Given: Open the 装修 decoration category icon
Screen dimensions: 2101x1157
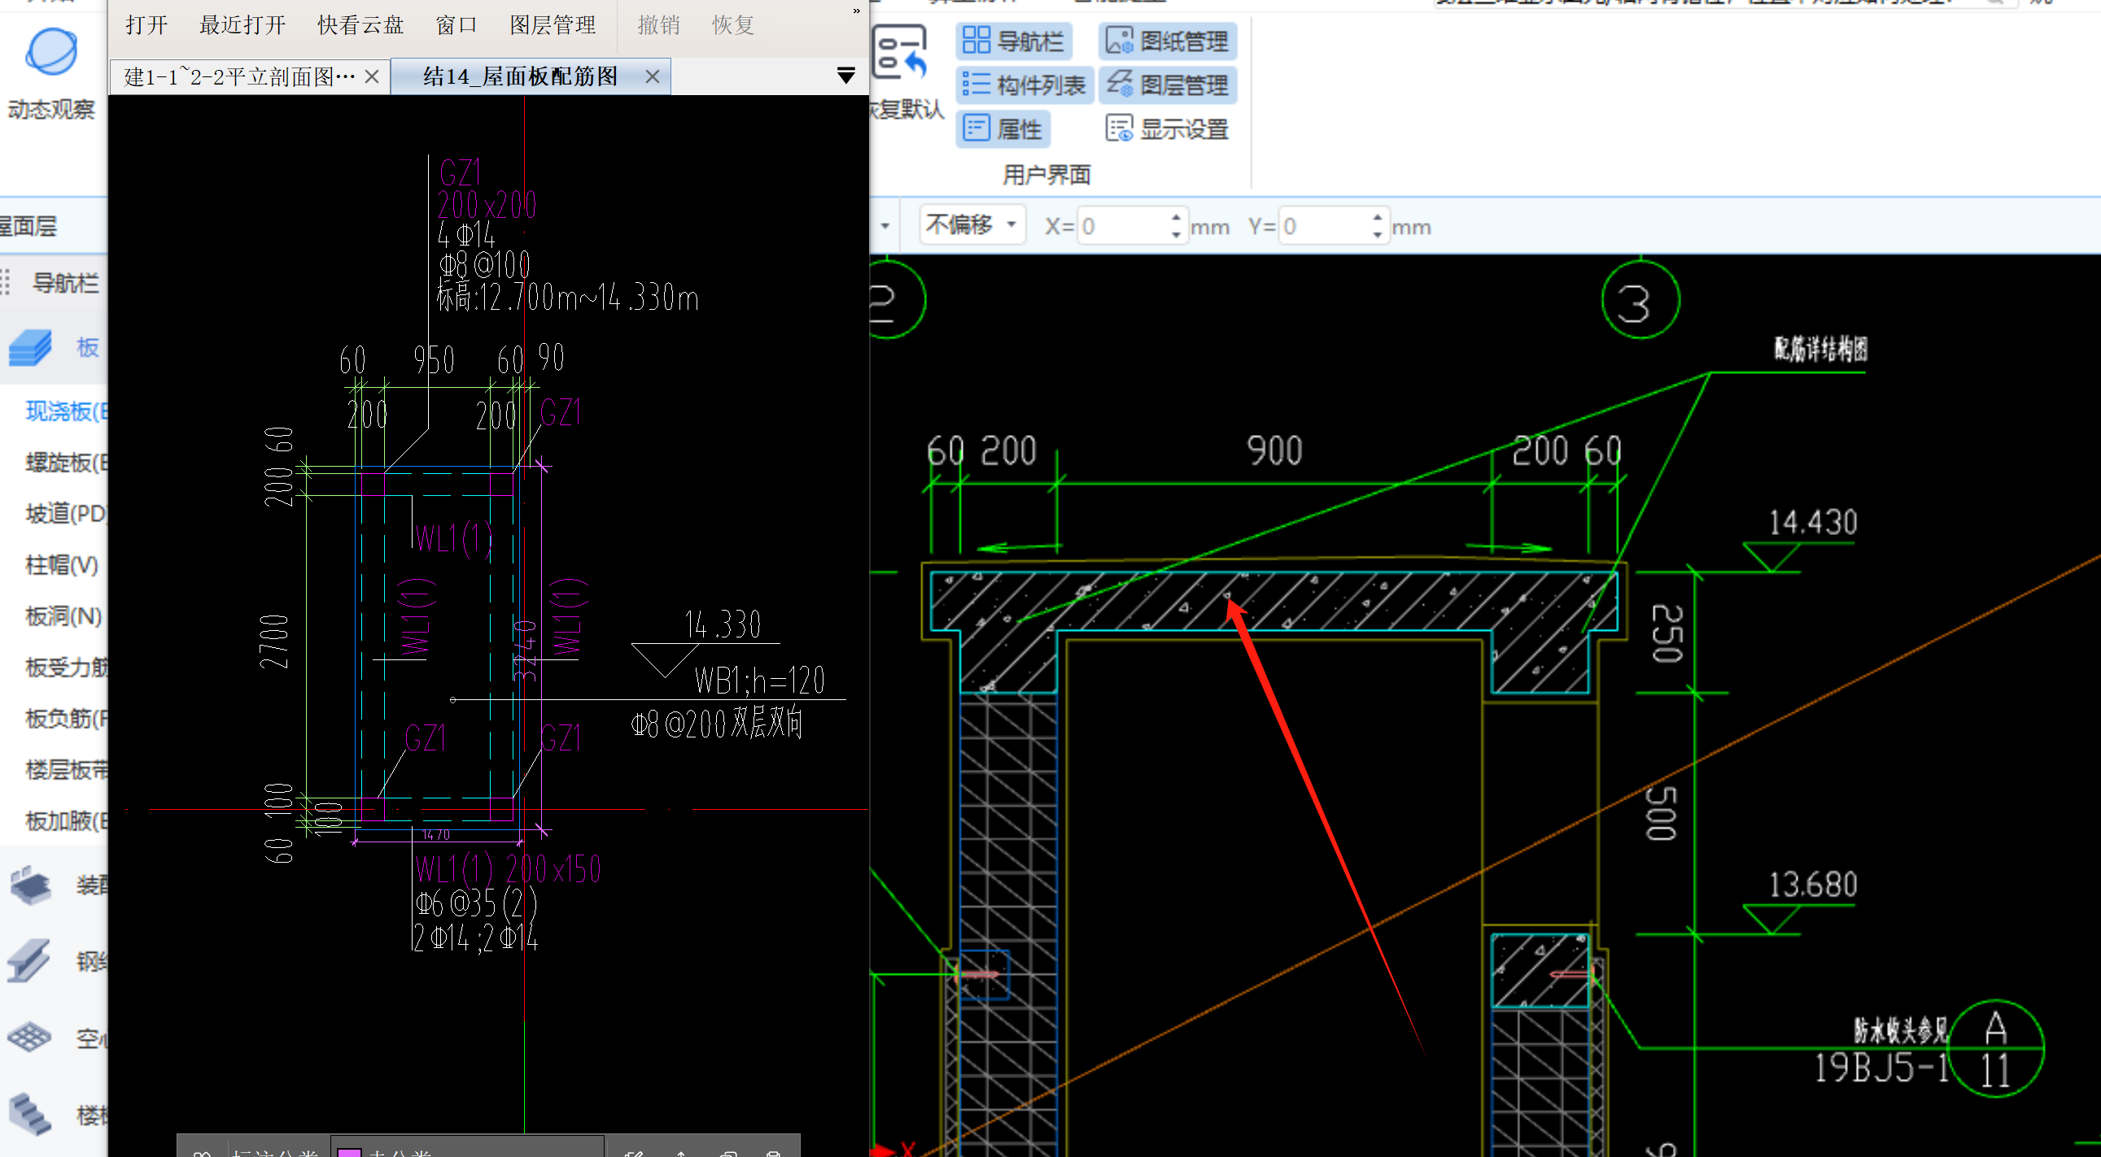Looking at the screenshot, I should coord(30,885).
